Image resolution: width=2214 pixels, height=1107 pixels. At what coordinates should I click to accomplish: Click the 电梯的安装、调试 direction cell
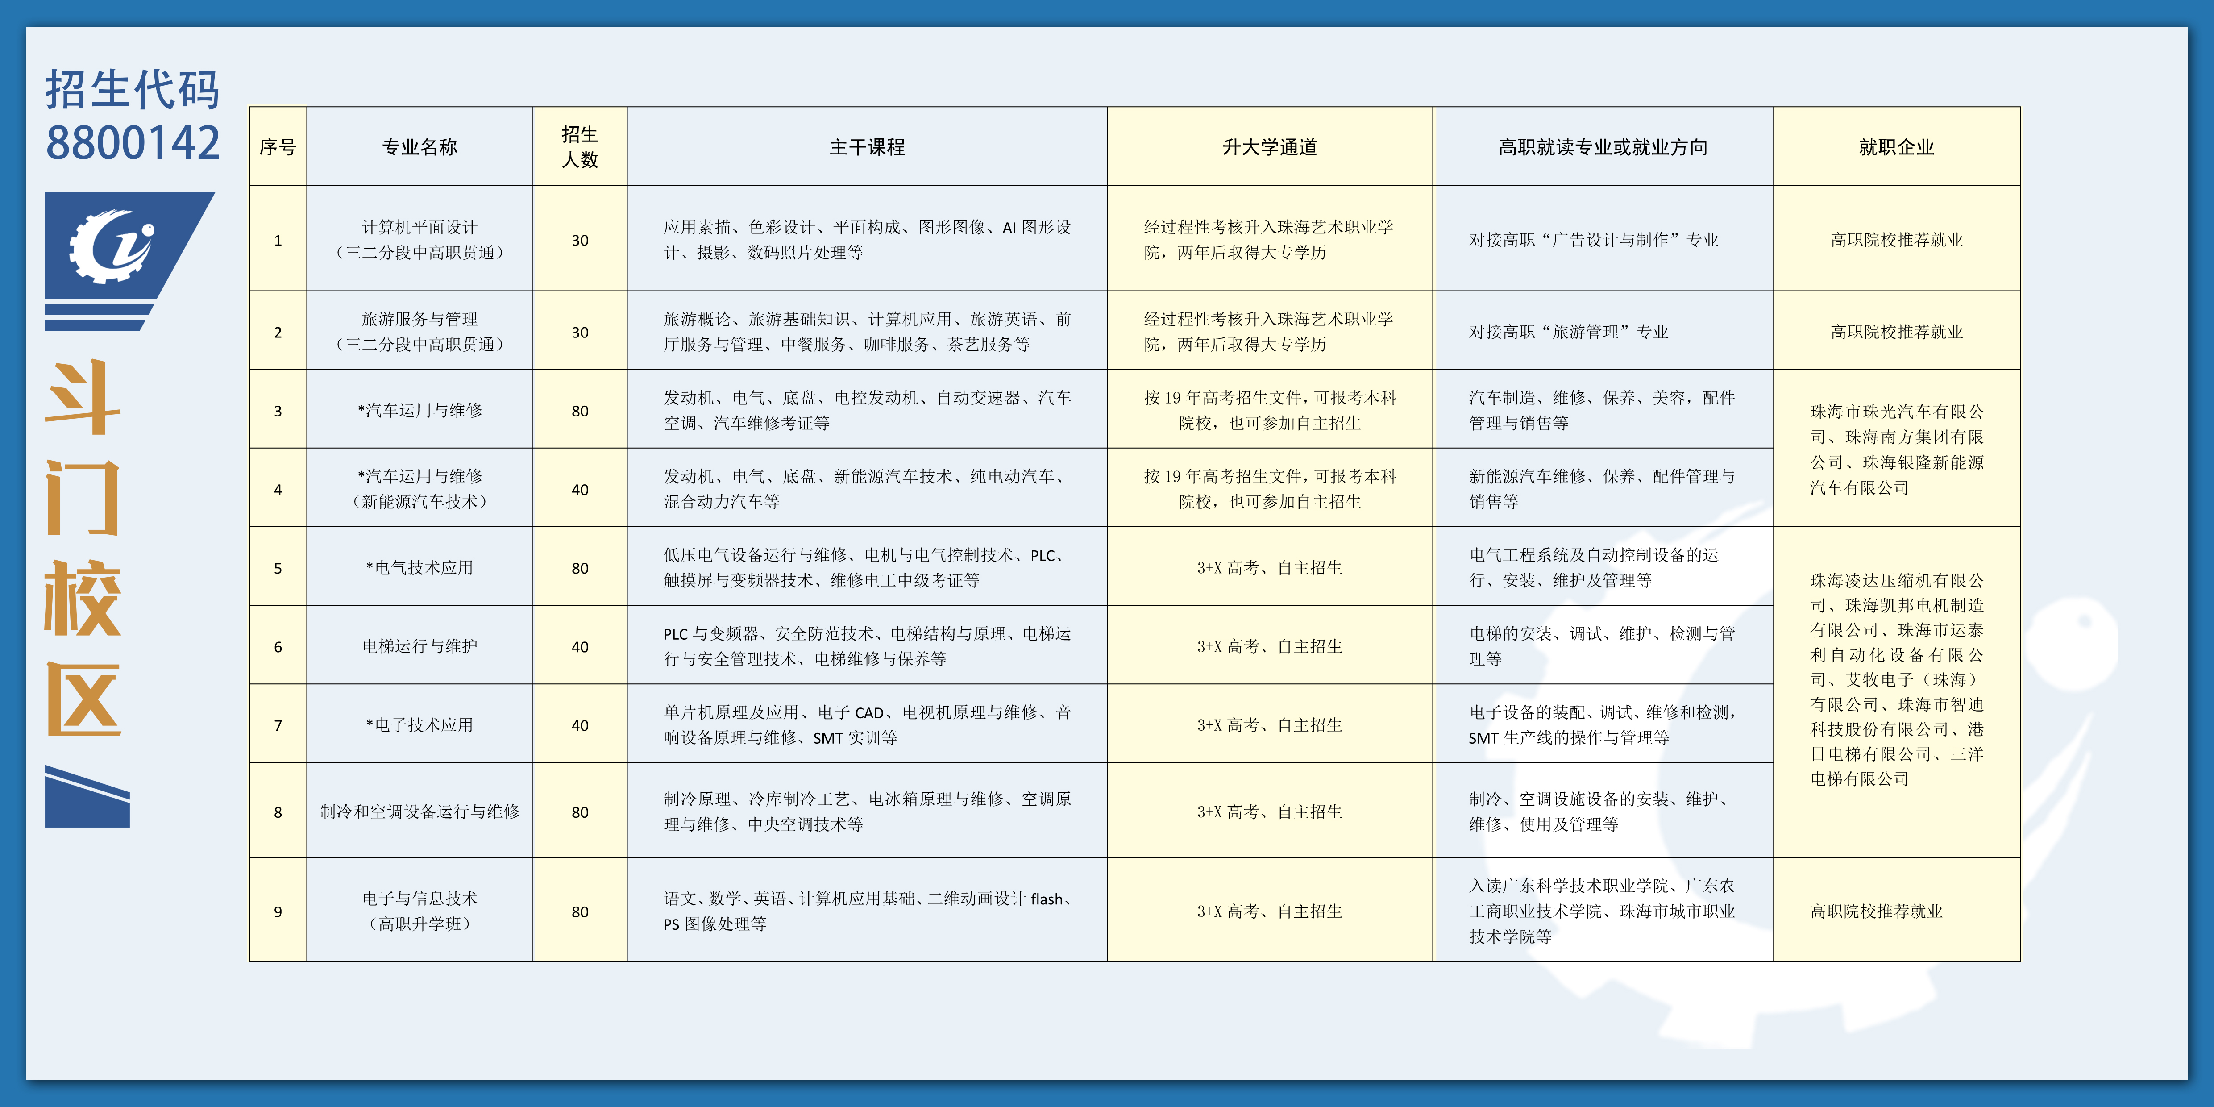pos(1603,645)
